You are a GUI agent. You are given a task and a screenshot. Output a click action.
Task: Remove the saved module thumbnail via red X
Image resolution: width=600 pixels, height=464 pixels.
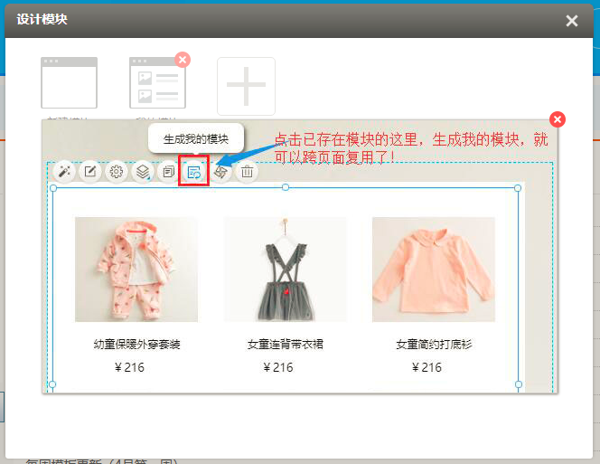click(183, 60)
